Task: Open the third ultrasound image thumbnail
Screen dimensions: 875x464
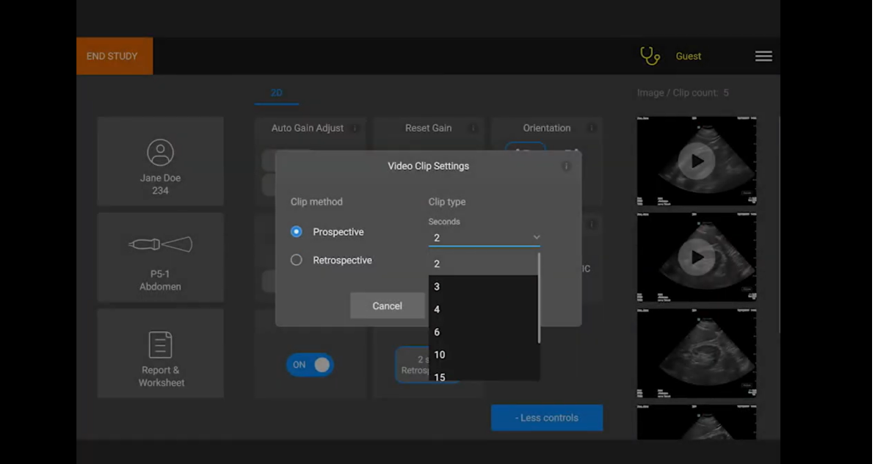Action: click(695, 355)
